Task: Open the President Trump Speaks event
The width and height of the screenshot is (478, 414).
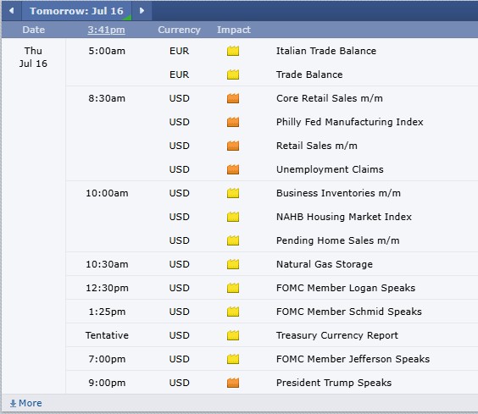Action: [334, 383]
